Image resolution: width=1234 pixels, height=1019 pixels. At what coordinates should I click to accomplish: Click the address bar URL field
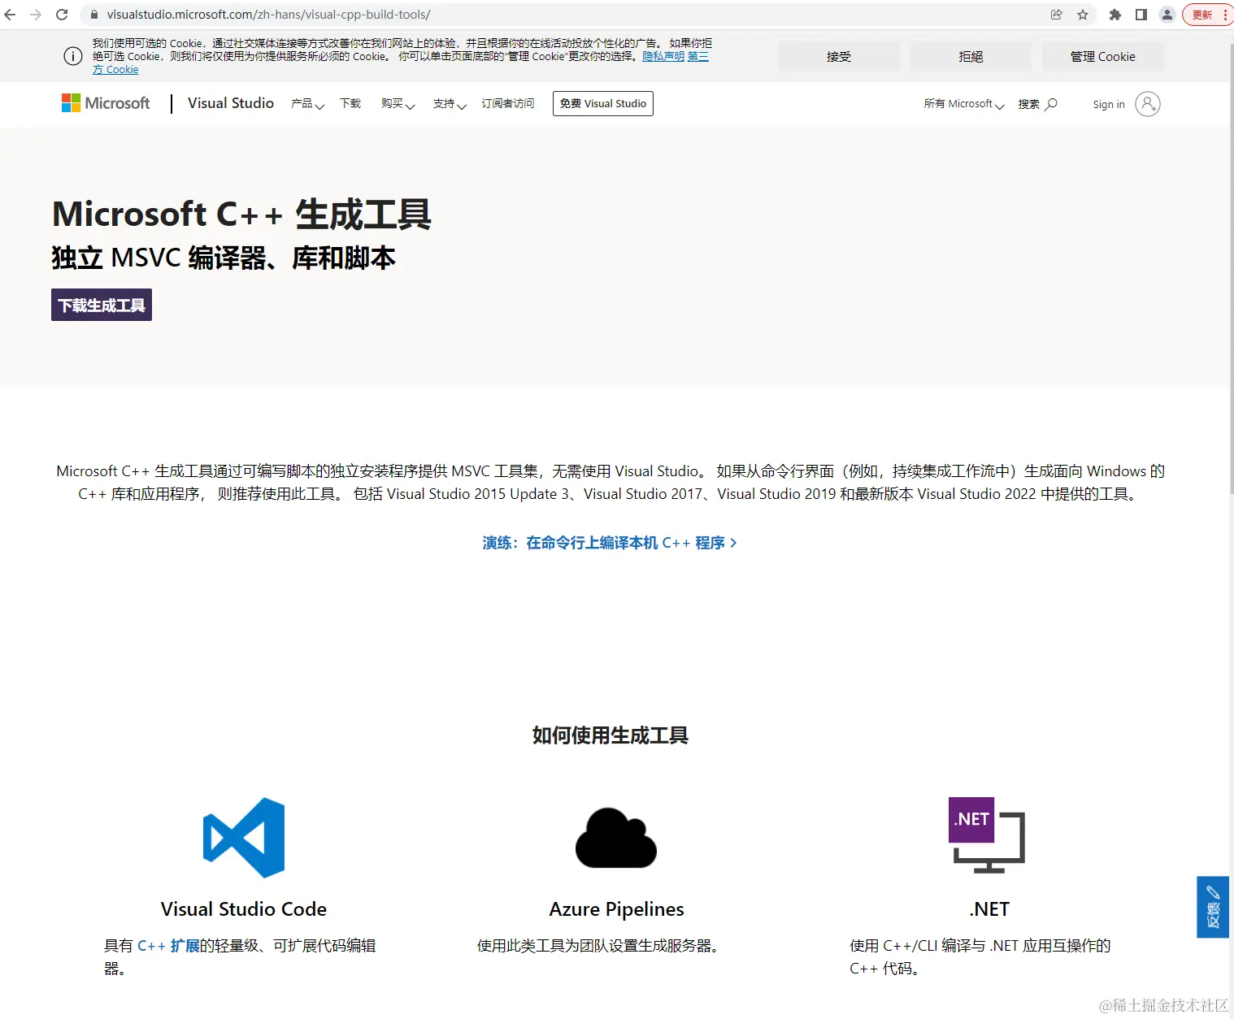tap(569, 15)
